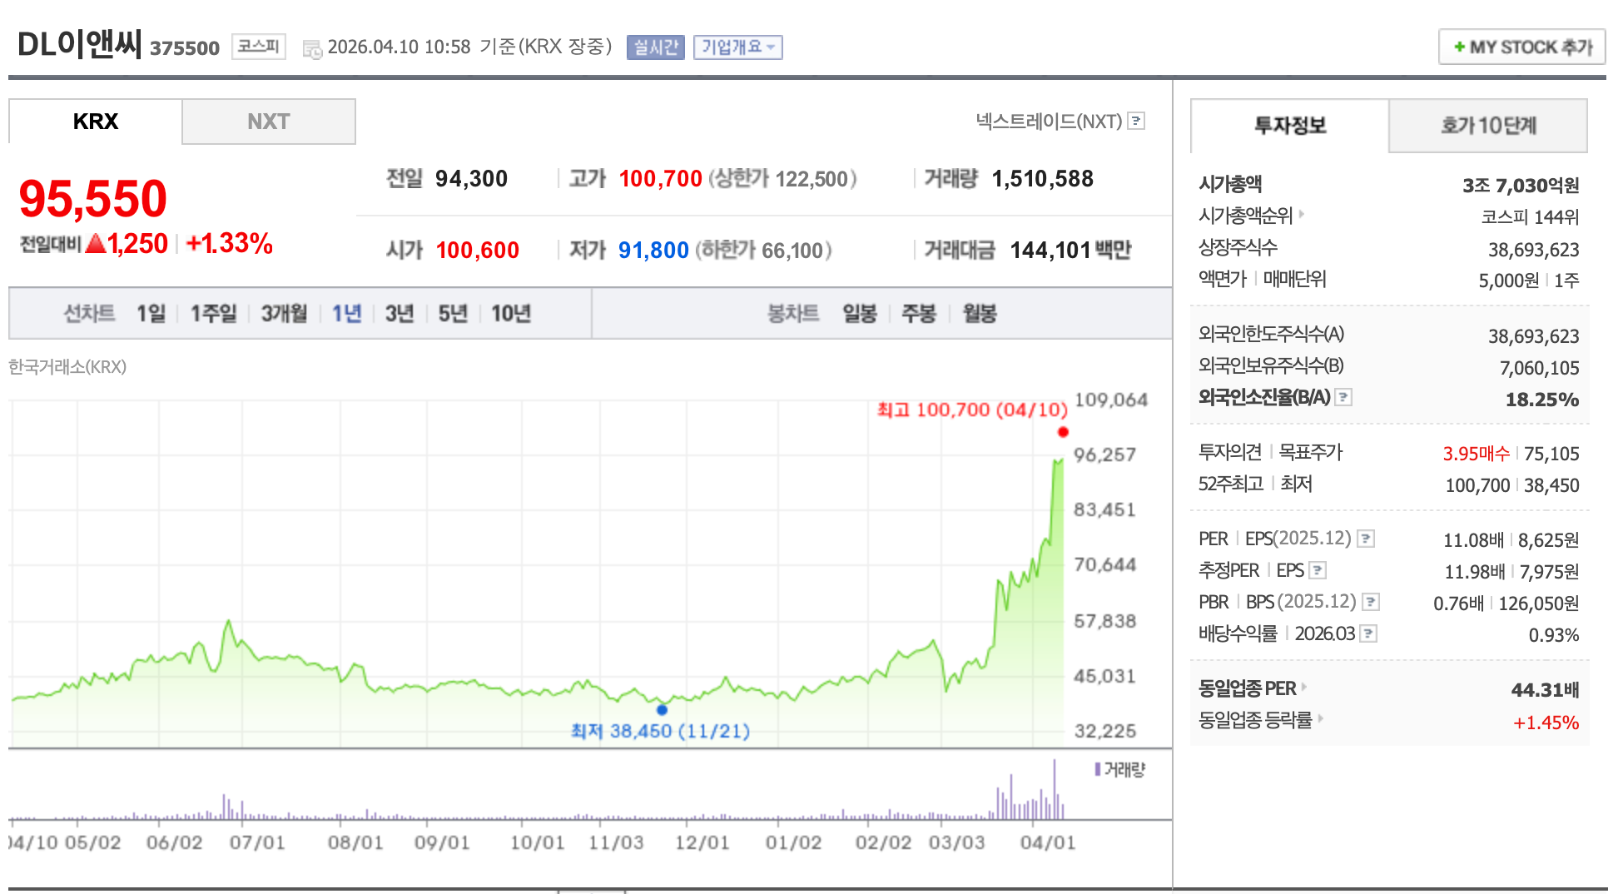This screenshot has height=894, width=1618.
Task: Click the plus icon in MY STOCK 추가
Action: tap(1459, 47)
